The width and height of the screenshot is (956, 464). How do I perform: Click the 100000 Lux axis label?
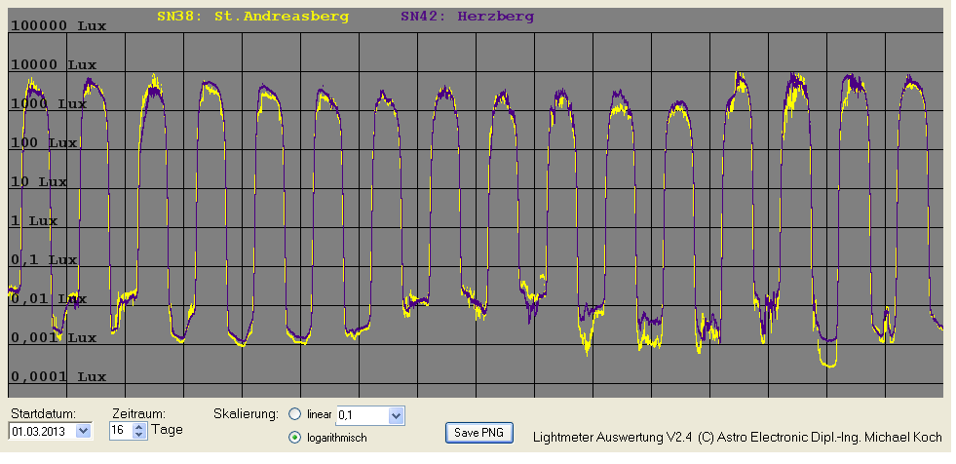[58, 26]
